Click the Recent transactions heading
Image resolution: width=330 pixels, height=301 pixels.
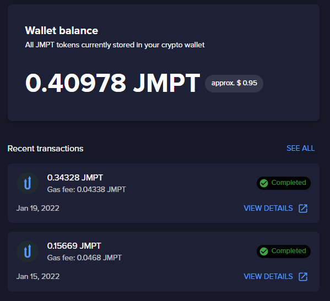(46, 149)
